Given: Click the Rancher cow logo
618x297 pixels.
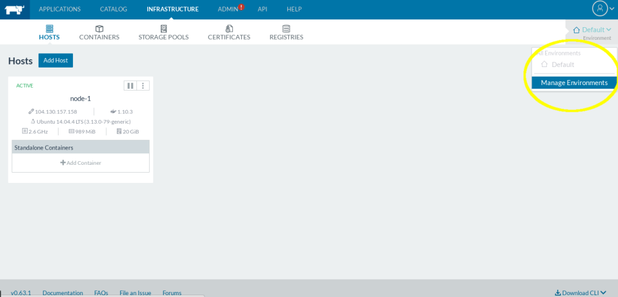Looking at the screenshot, I should coord(13,9).
